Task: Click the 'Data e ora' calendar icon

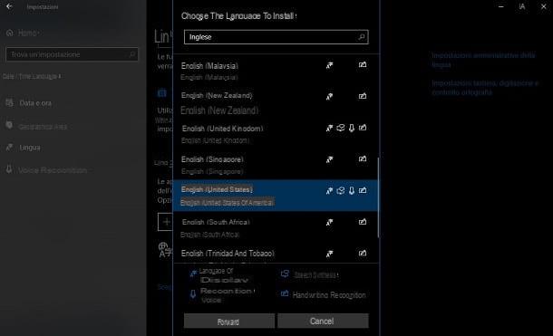Action: [10, 103]
